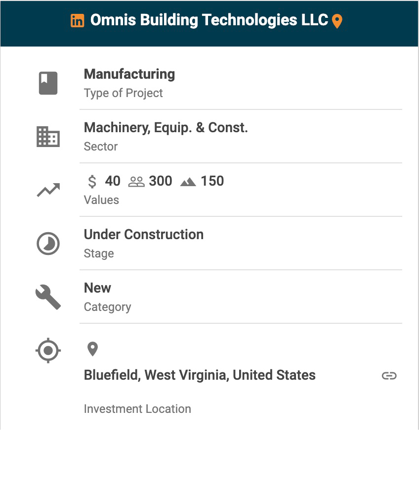419x502 pixels.
Task: Click the mountain icon before 150
Action: pyautogui.click(x=188, y=182)
